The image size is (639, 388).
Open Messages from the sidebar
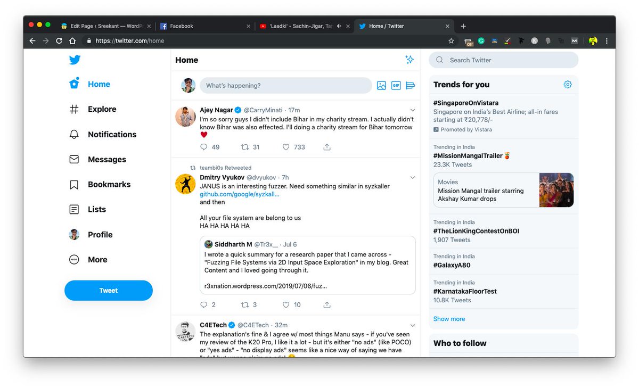click(98, 159)
